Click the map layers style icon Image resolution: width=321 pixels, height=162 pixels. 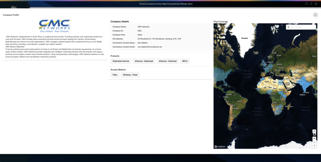click(x=314, y=131)
